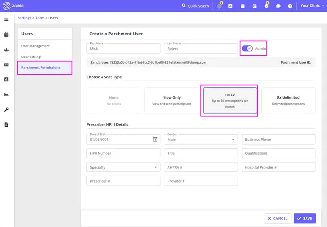Click the Cancel button
327x227 pixels.
point(278,218)
